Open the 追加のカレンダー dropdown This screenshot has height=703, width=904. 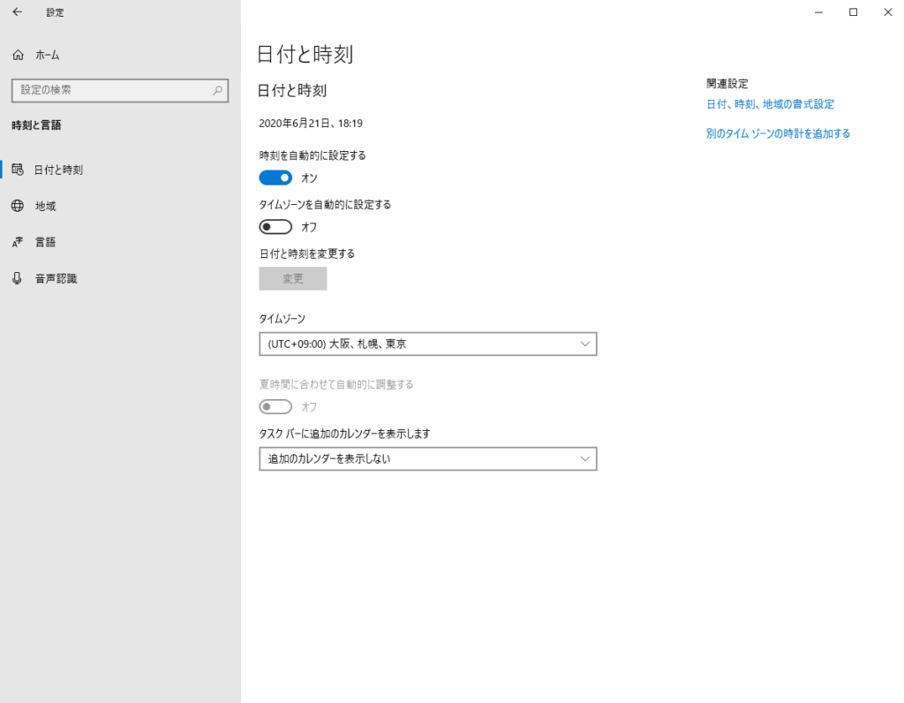pos(428,459)
